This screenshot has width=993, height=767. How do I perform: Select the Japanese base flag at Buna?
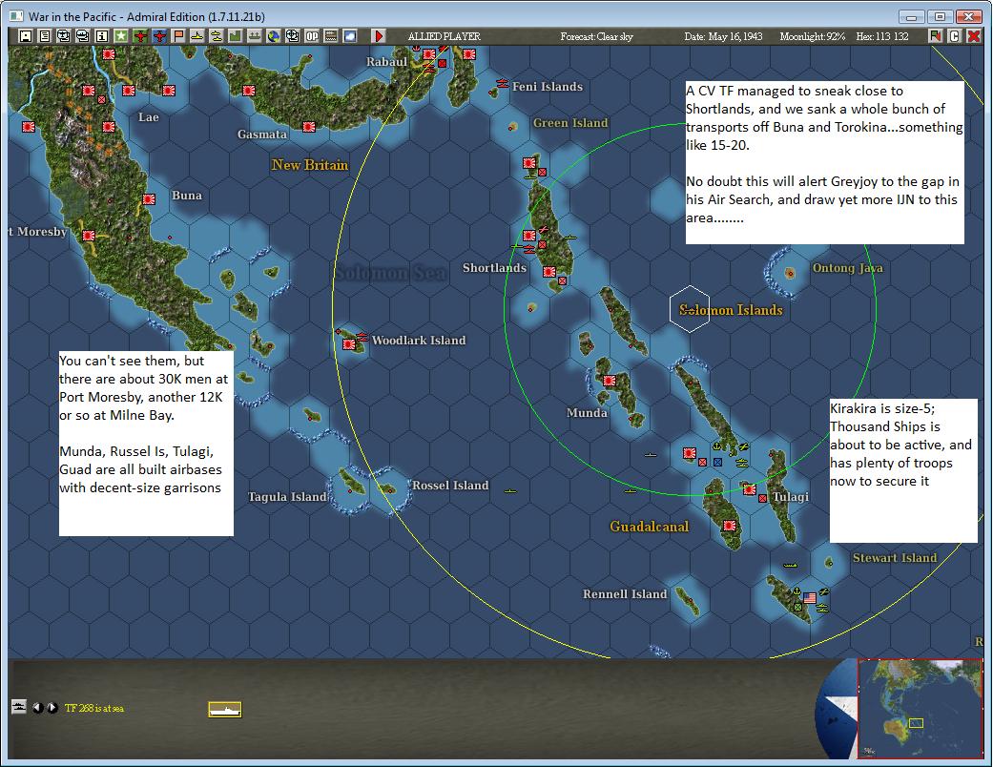(x=149, y=198)
